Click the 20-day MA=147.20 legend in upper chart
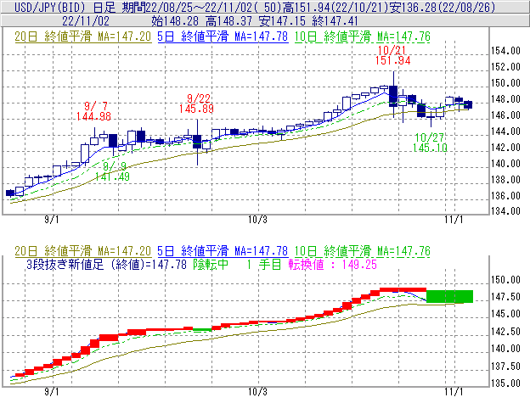Image resolution: width=530 pixels, height=403 pixels. click(83, 36)
